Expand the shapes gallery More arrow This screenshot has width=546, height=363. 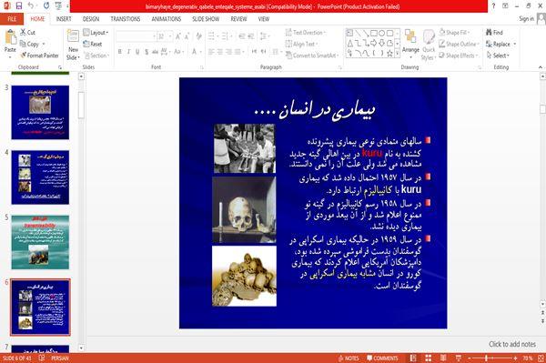[397, 54]
